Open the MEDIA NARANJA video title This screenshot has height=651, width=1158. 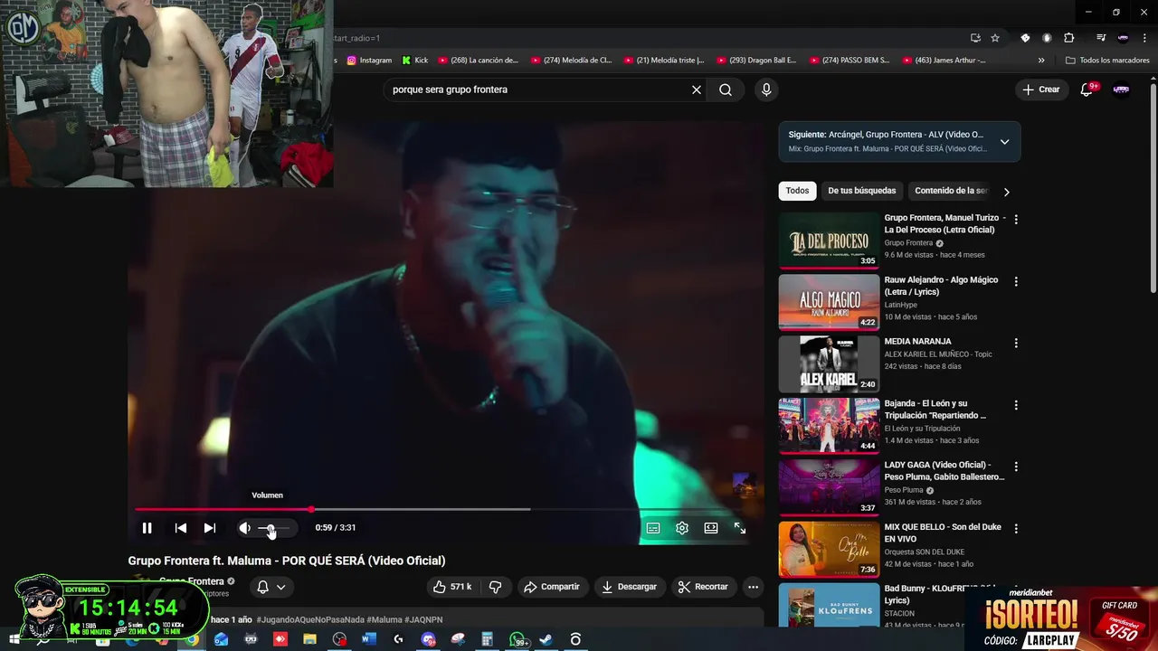click(917, 342)
